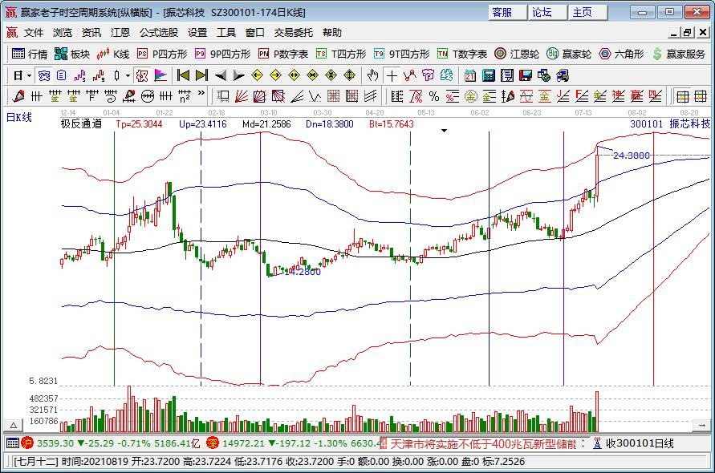
Task: Open the 资讯 menu
Action: click(x=91, y=33)
